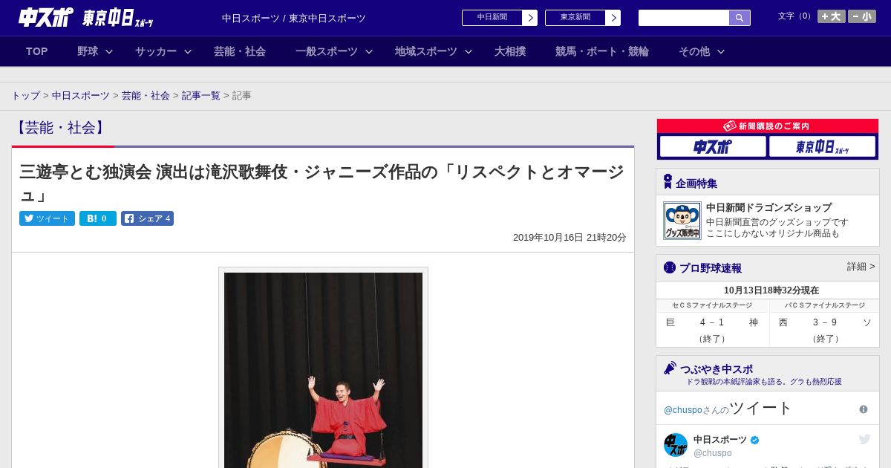The width and height of the screenshot is (891, 468).
Task: Click the article date 2019年10月16日 21時20分
Action: tap(569, 238)
